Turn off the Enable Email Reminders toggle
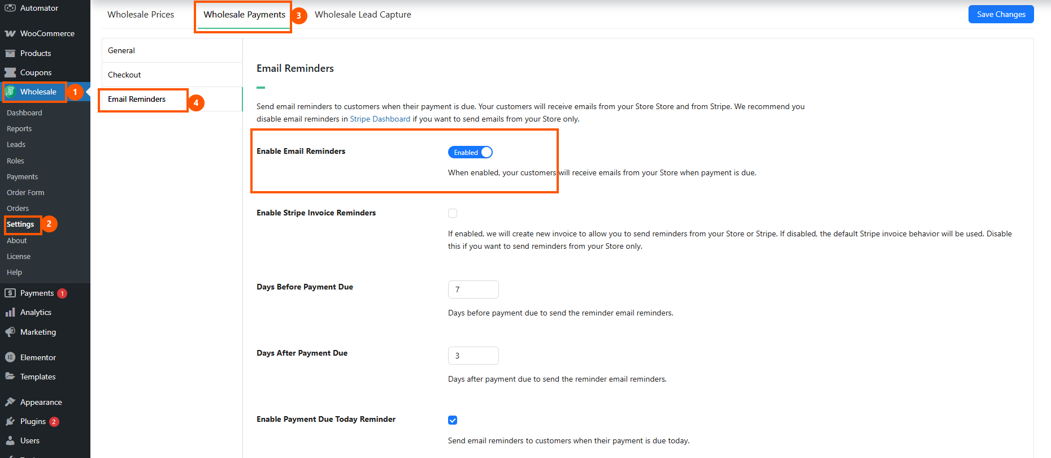 coord(470,152)
